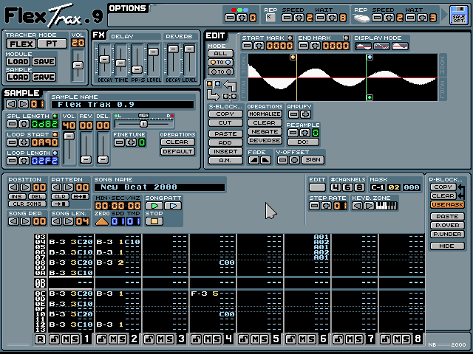The height and width of the screenshot is (354, 473).
Task: Increase the Step Rate with the plus button
Action: point(326,206)
